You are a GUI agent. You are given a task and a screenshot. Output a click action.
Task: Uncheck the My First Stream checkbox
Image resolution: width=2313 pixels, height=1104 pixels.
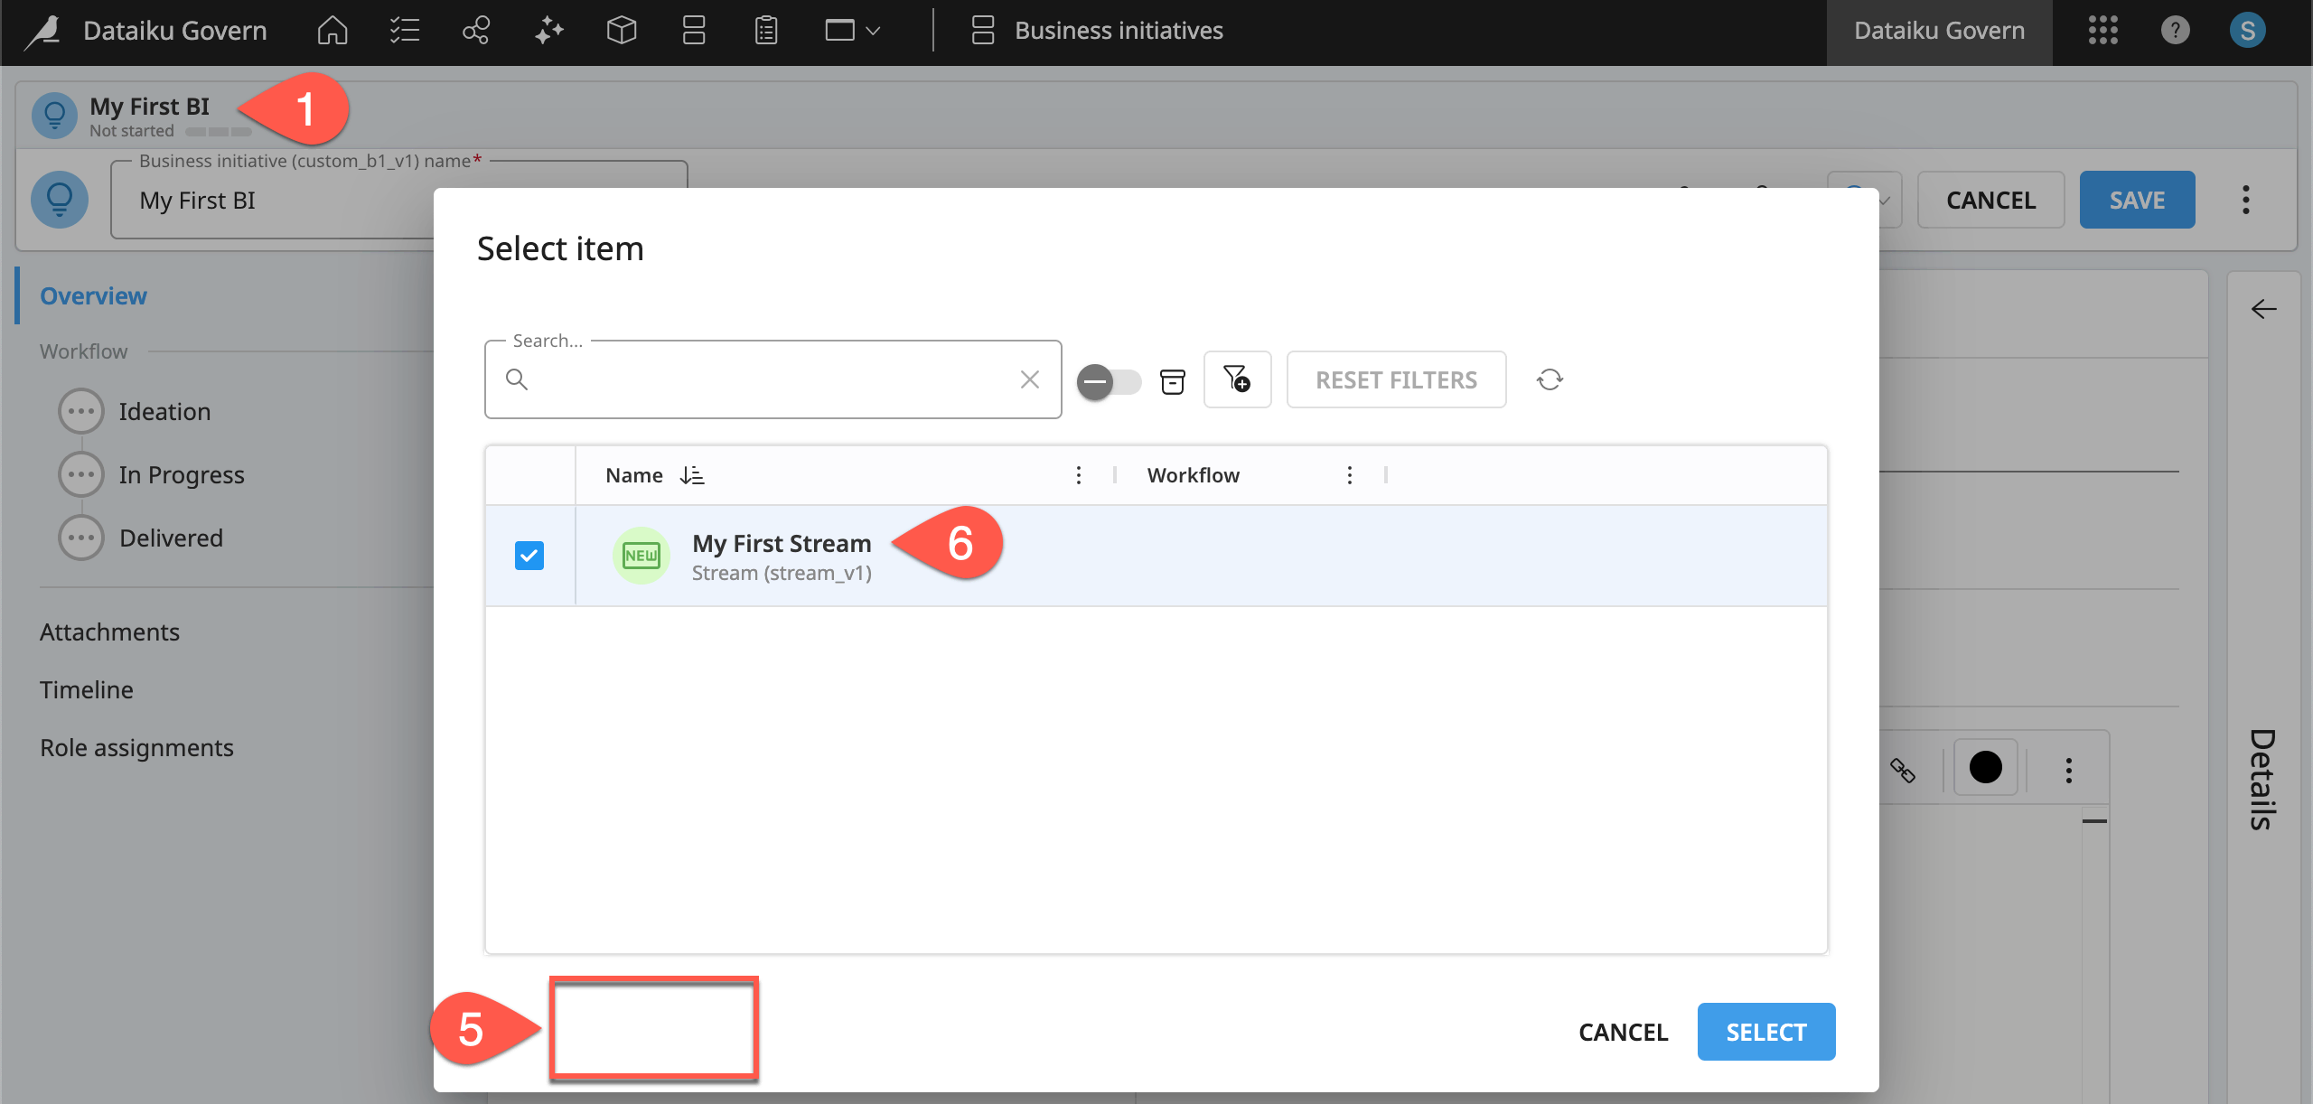click(x=529, y=555)
